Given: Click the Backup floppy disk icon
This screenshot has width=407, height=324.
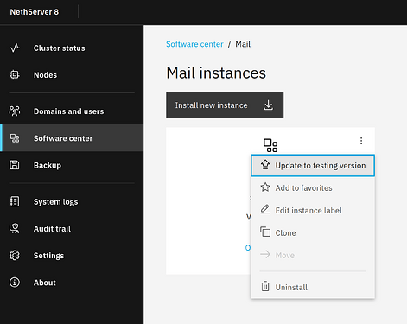Looking at the screenshot, I should click(x=15, y=165).
